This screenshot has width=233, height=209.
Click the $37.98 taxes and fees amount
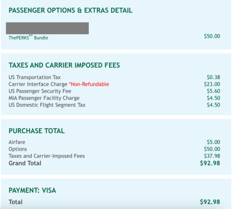(212, 156)
